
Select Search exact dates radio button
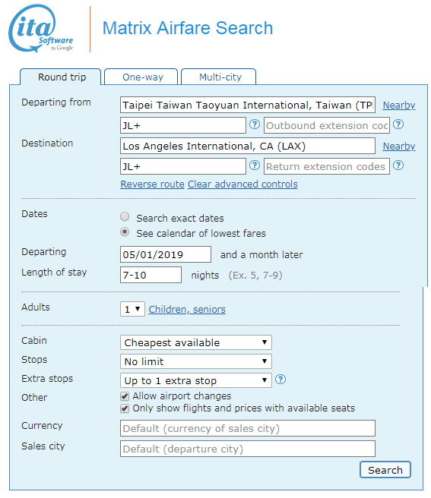[x=125, y=216]
